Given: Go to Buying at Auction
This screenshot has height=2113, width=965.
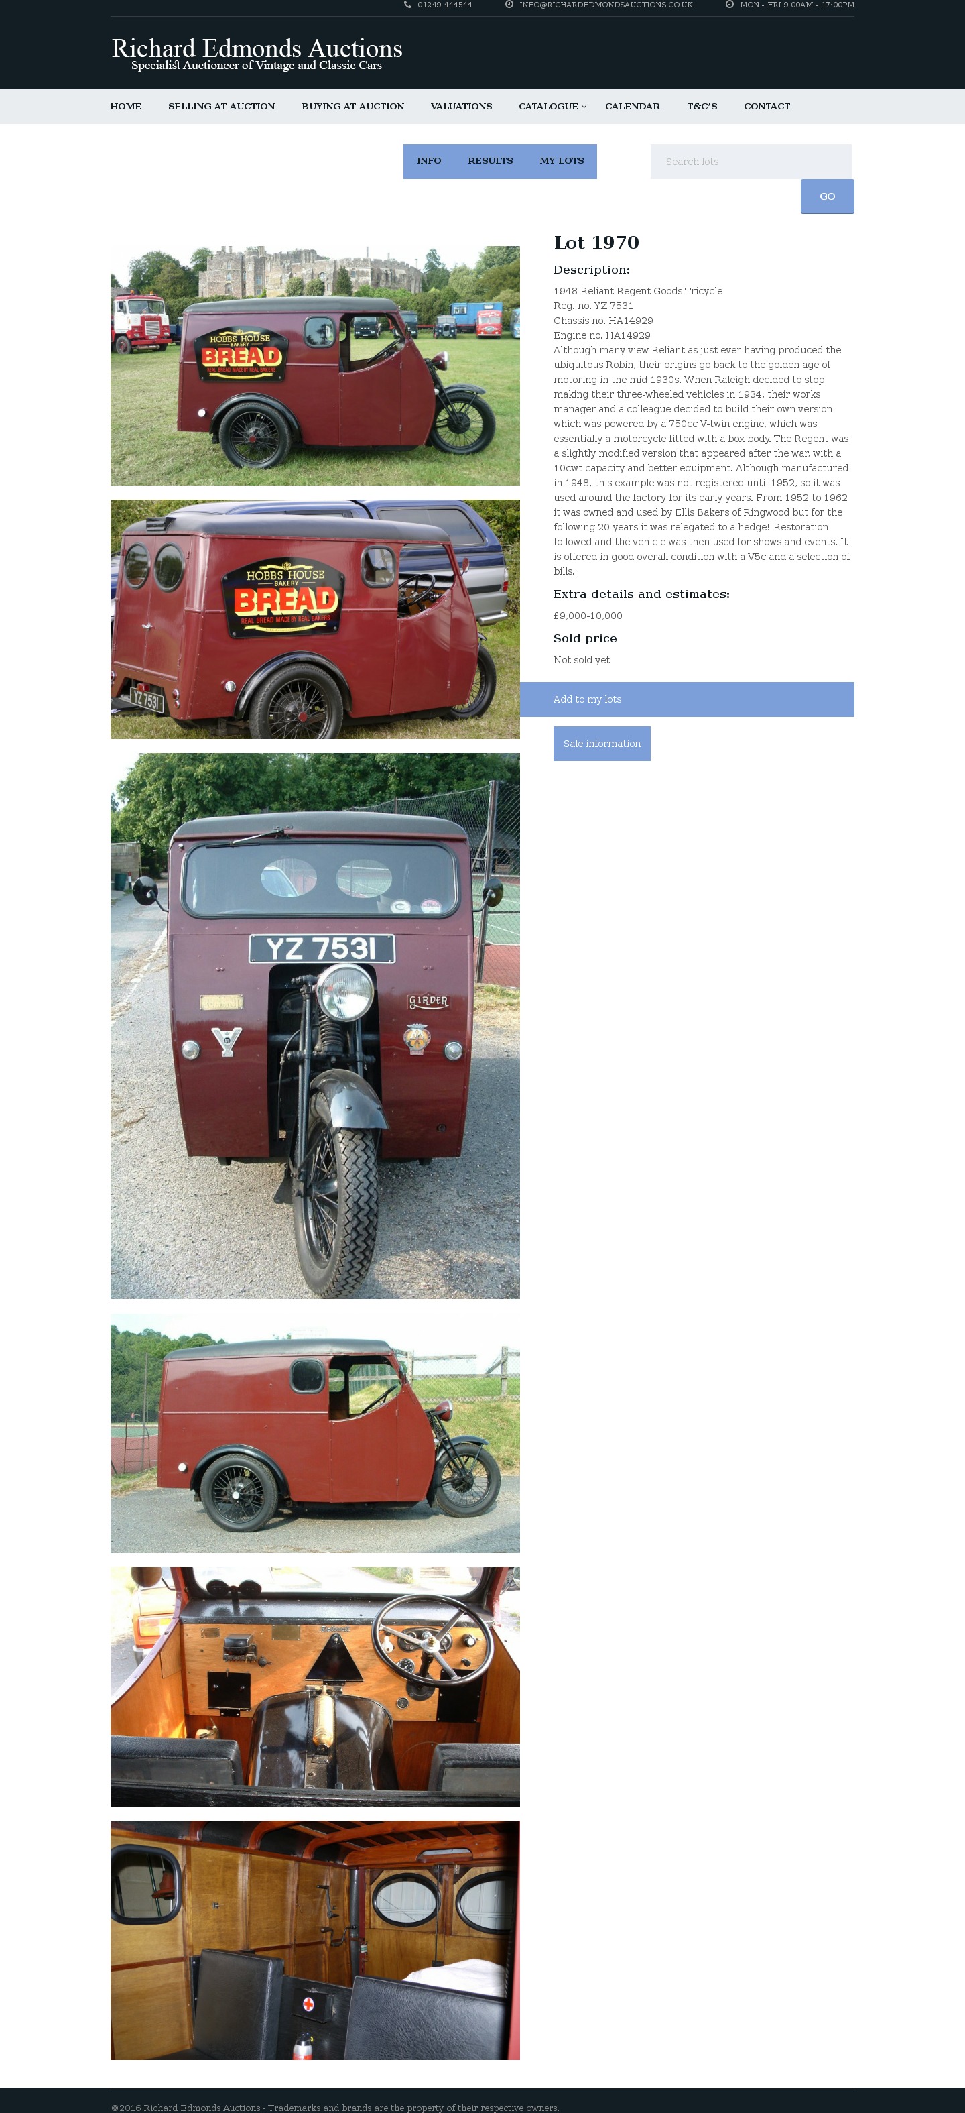Looking at the screenshot, I should click(352, 107).
